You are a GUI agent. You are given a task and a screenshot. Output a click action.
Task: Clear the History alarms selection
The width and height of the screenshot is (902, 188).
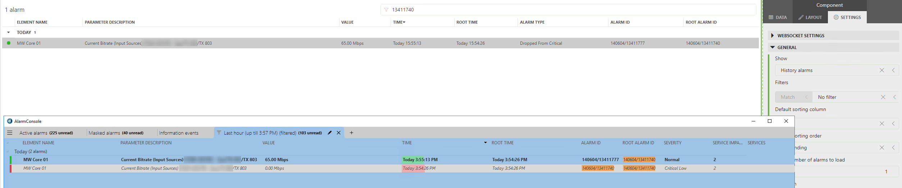pos(881,70)
